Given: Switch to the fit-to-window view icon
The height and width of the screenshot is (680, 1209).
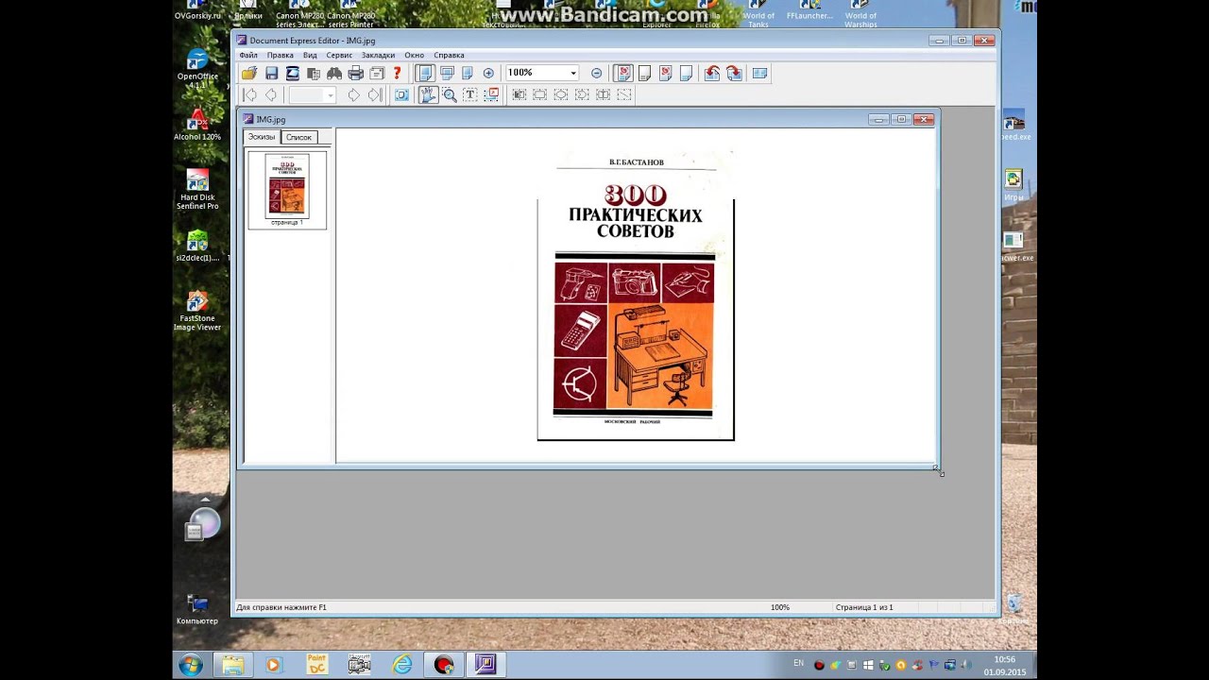Looking at the screenshot, I should click(447, 73).
